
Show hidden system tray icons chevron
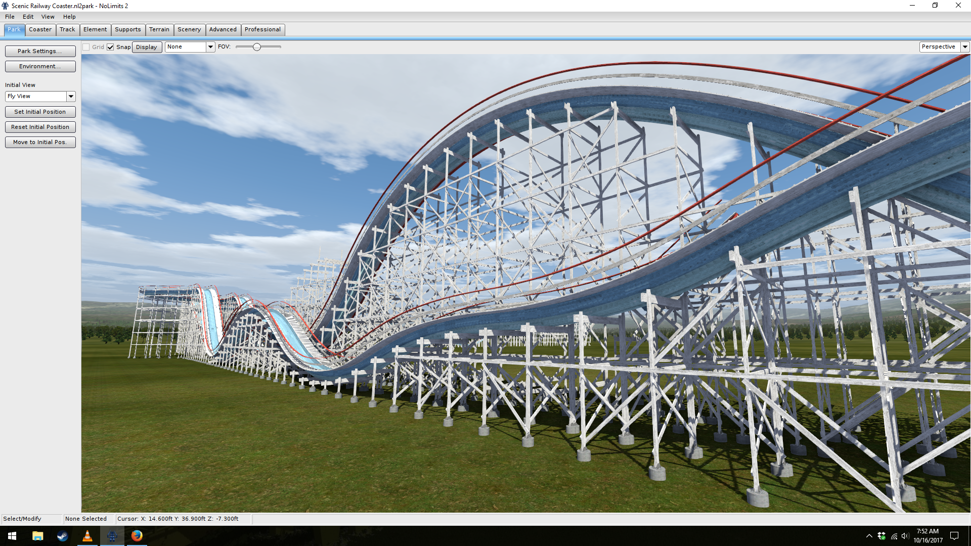(869, 536)
